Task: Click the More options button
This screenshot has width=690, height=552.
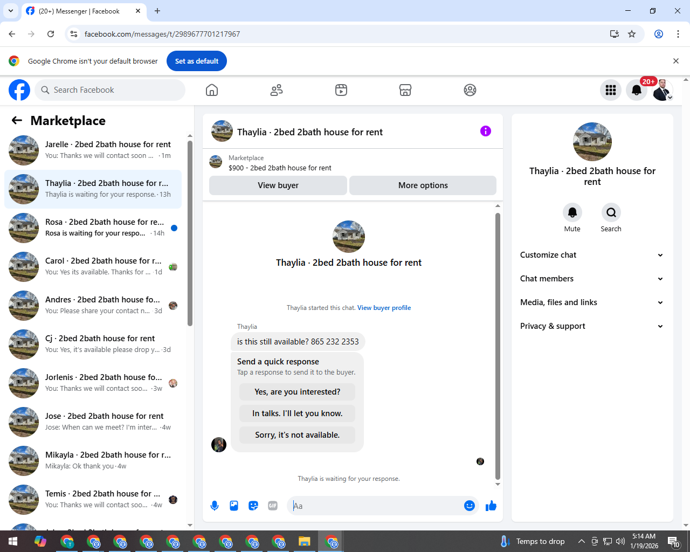Action: [x=423, y=185]
